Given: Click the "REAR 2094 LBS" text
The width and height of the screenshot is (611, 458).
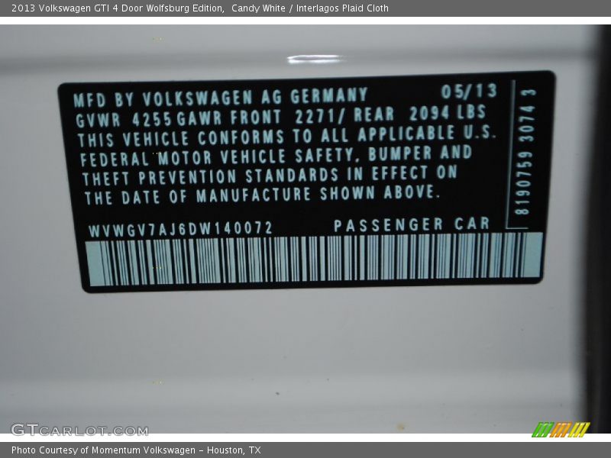Looking at the screenshot, I should pyautogui.click(x=420, y=114).
